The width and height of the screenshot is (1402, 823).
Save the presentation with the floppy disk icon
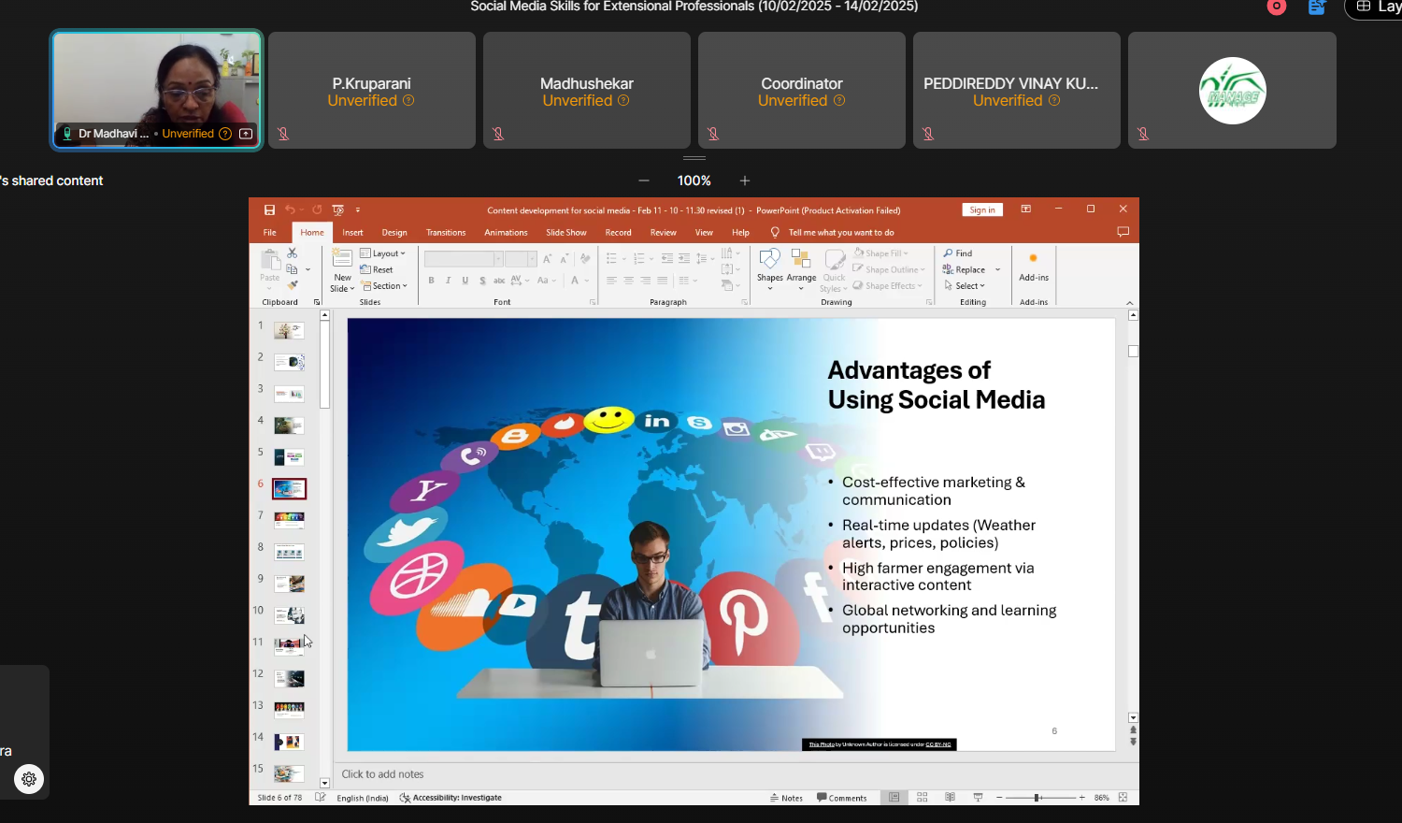click(x=269, y=210)
